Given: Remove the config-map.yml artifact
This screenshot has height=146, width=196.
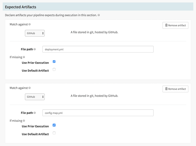Looking at the screenshot, I should pos(175,89).
